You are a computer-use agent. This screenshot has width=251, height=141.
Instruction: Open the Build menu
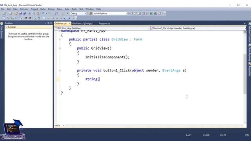[43, 9]
